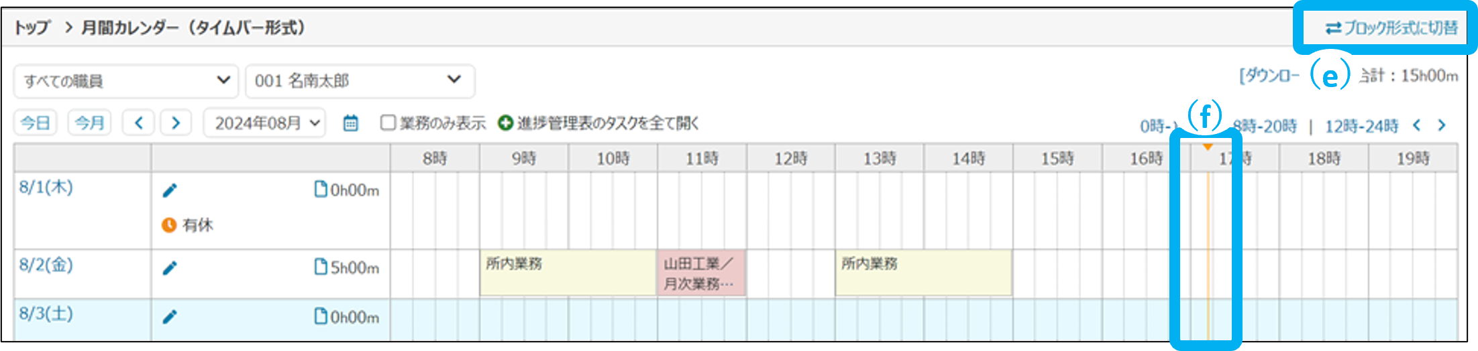Screen dimensions: 1478x351
Task: Expand the 001 名南太郎 staff dropdown
Action: click(360, 81)
